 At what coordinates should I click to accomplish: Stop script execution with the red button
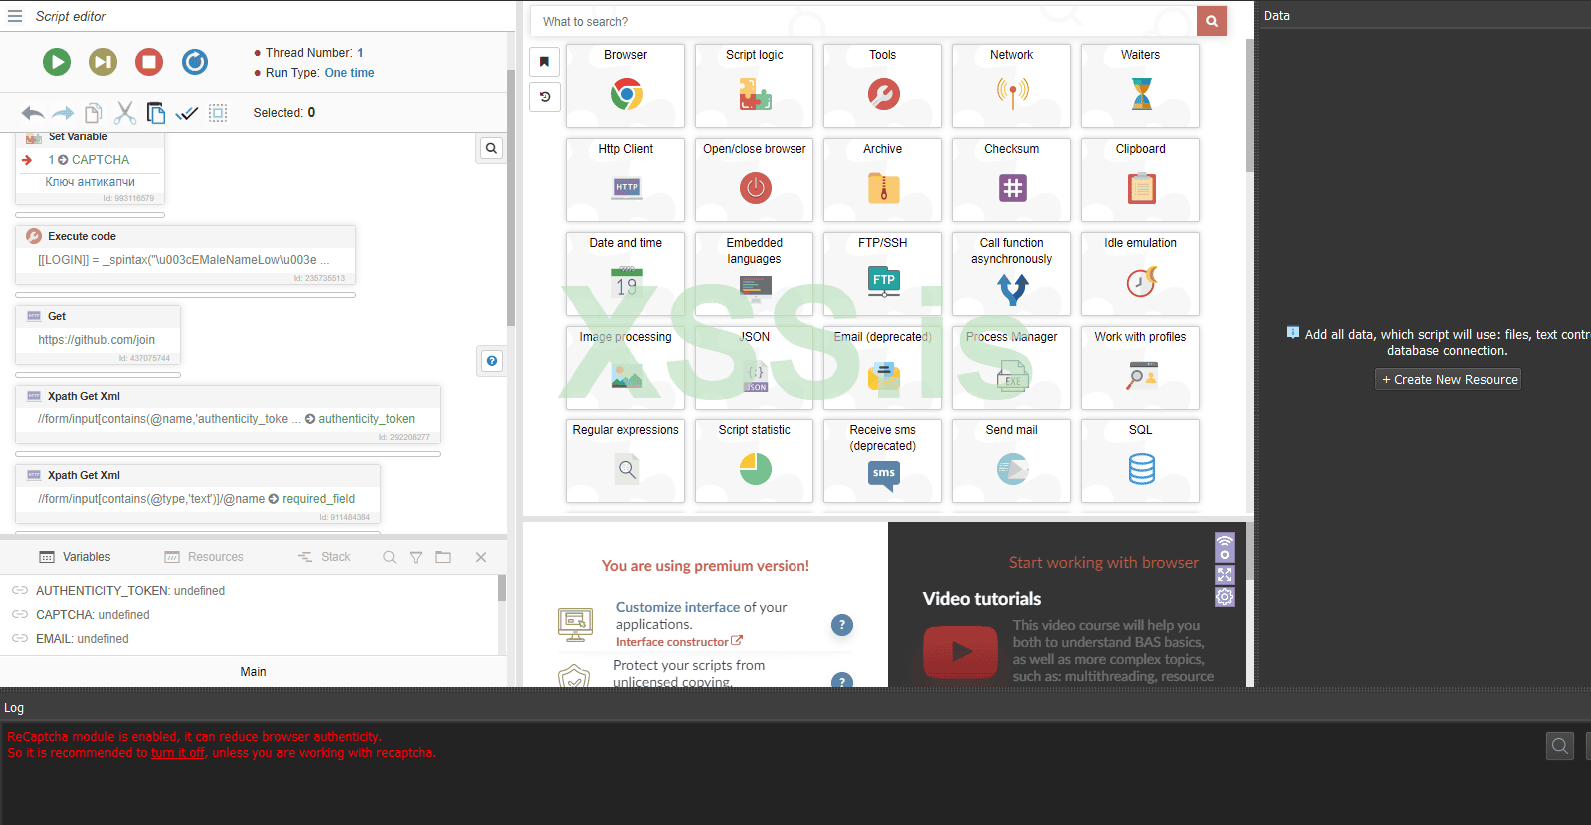149,62
